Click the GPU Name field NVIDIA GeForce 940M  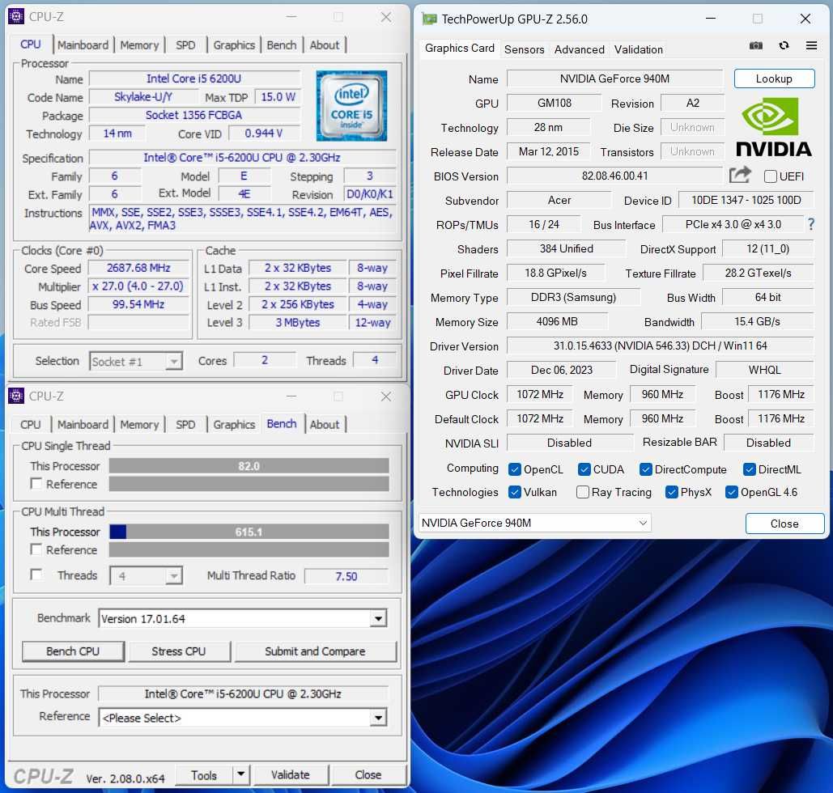[614, 78]
